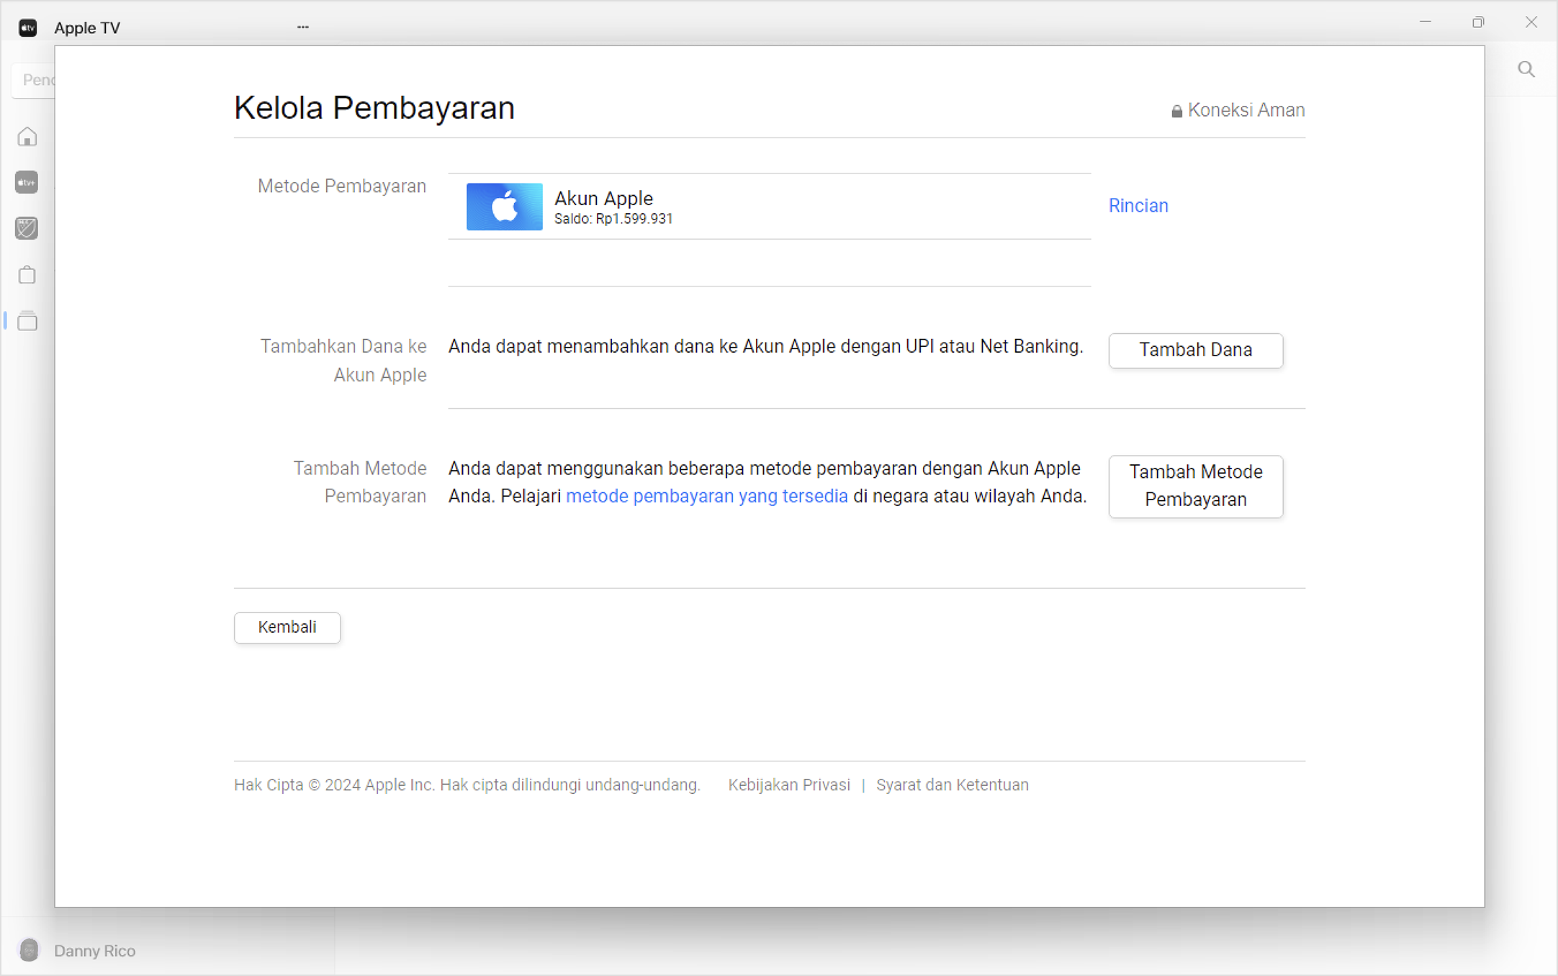Click the Danny Rico profile avatar

click(29, 950)
